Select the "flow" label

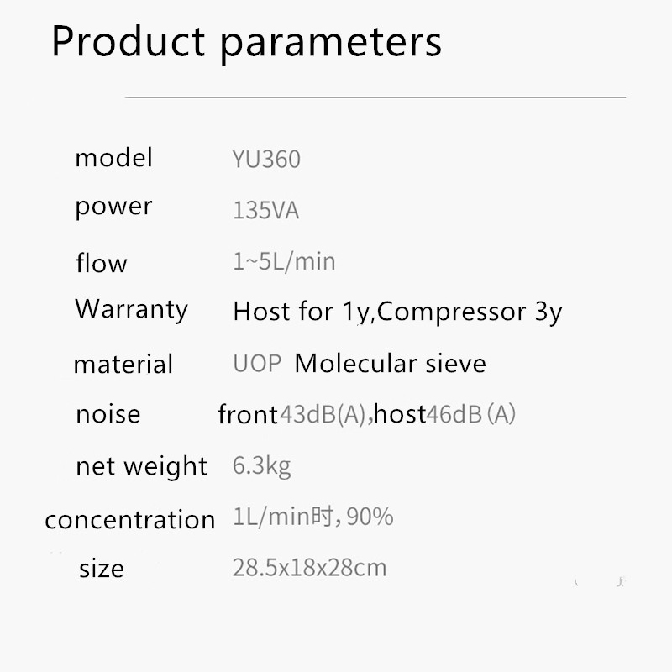pos(101,264)
